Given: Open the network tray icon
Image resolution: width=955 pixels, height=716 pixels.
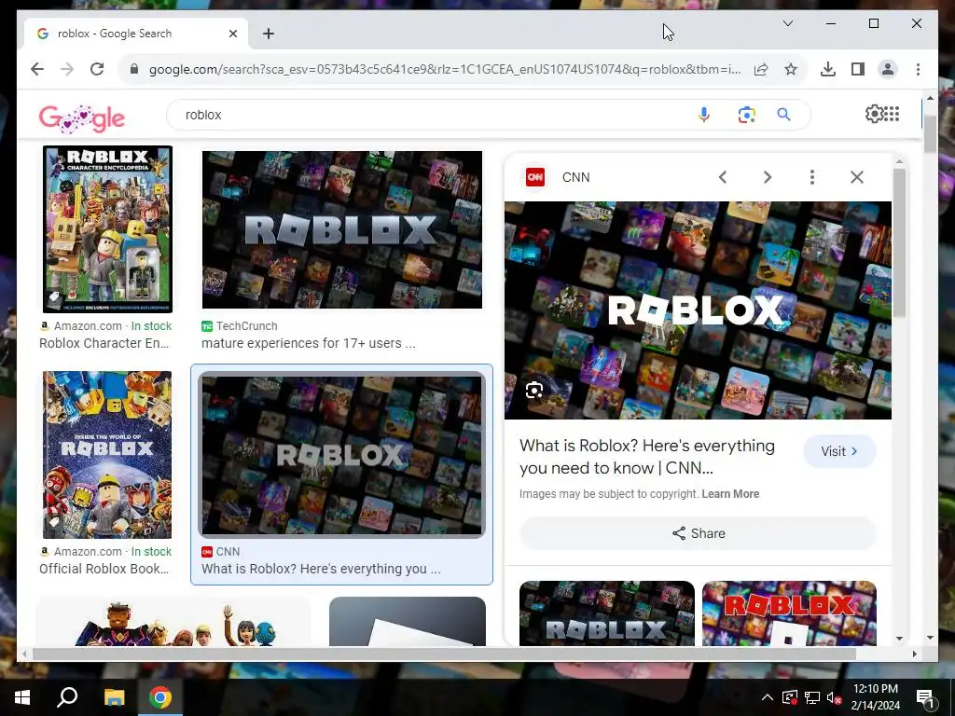Looking at the screenshot, I should [x=812, y=697].
